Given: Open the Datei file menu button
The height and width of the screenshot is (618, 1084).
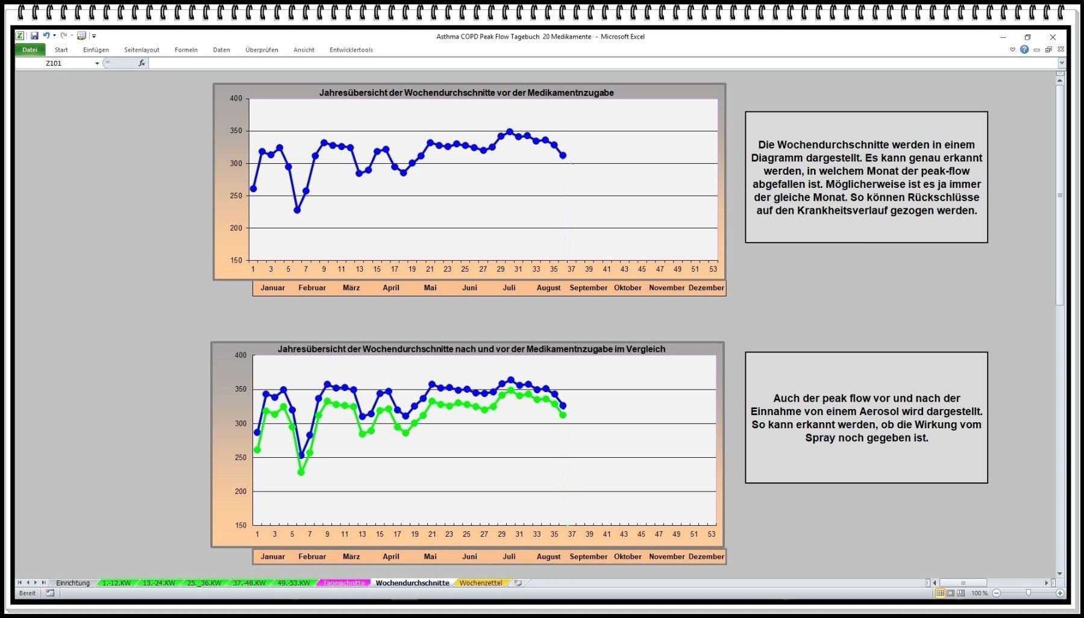Looking at the screenshot, I should (x=30, y=50).
